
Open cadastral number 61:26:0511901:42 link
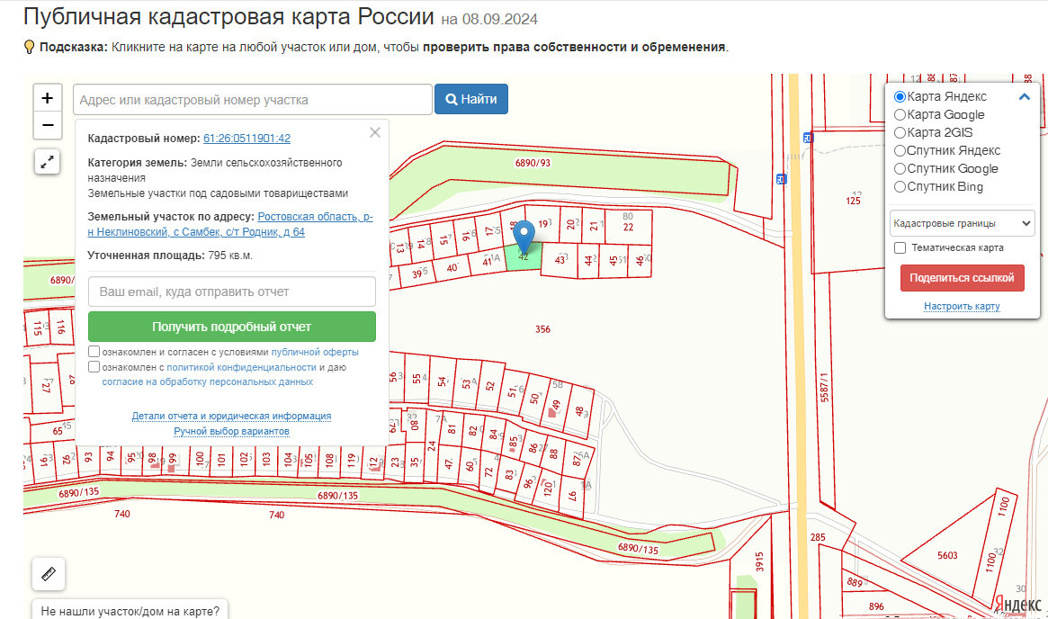click(x=246, y=139)
